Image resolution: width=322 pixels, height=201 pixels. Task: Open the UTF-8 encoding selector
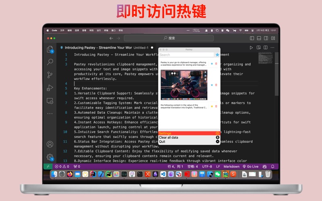point(207,166)
